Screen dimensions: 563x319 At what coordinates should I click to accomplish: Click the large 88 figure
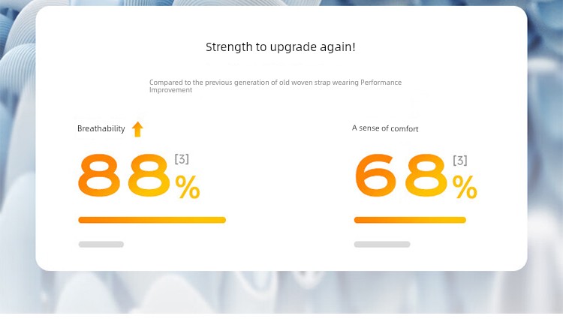click(124, 176)
